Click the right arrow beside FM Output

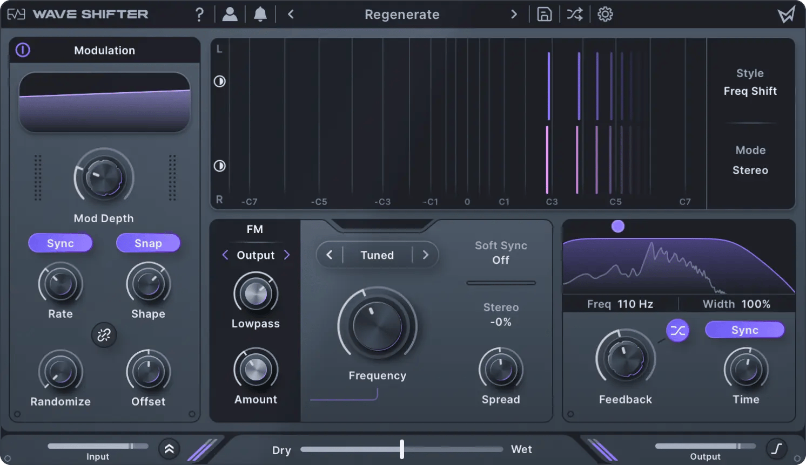(x=287, y=255)
